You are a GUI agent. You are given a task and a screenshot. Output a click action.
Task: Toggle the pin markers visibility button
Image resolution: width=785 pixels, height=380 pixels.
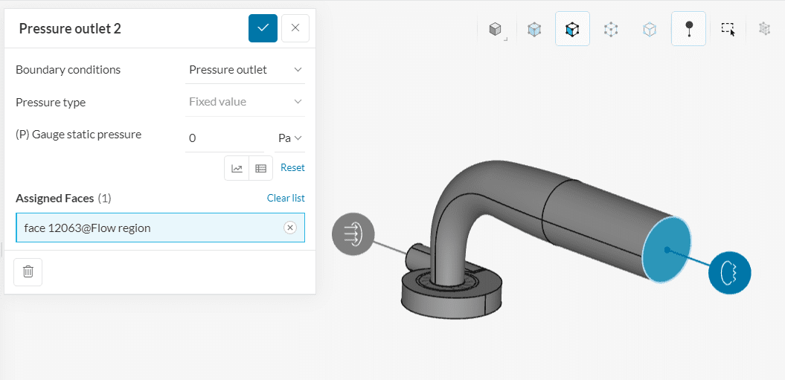[x=688, y=29]
